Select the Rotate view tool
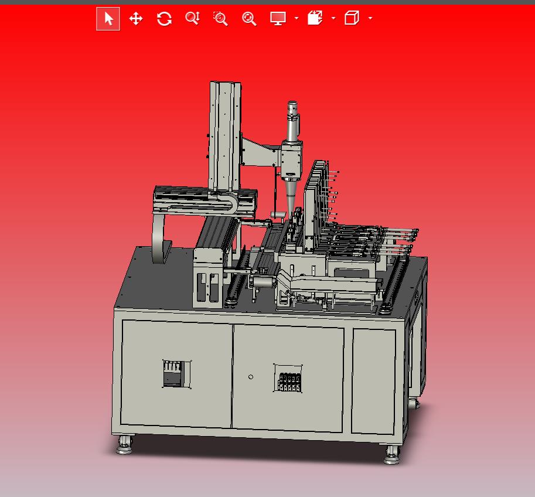Screen dimensions: 535x497 (x=164, y=18)
